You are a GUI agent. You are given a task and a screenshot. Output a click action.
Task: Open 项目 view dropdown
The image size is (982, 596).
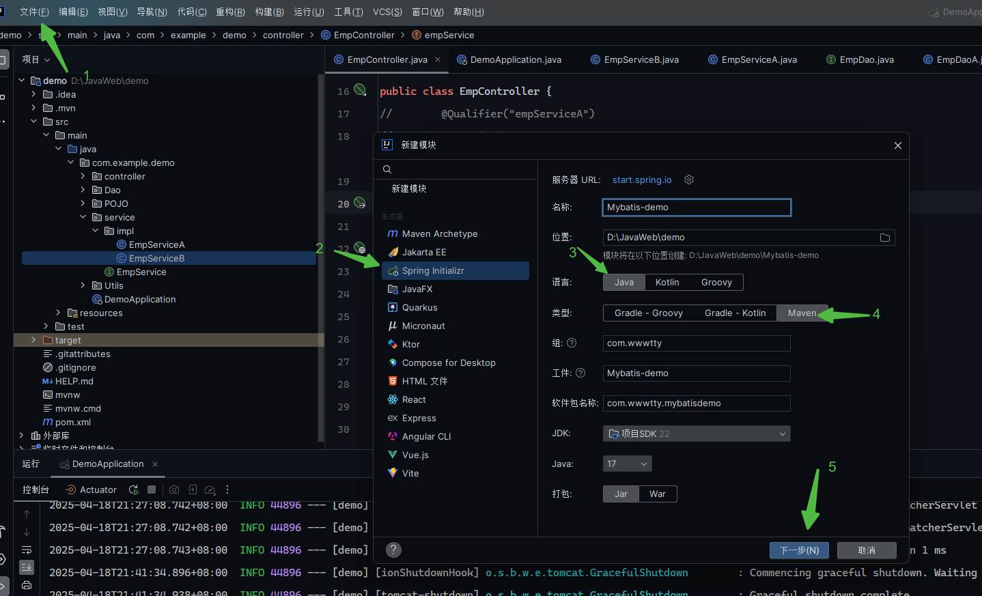pyautogui.click(x=36, y=59)
